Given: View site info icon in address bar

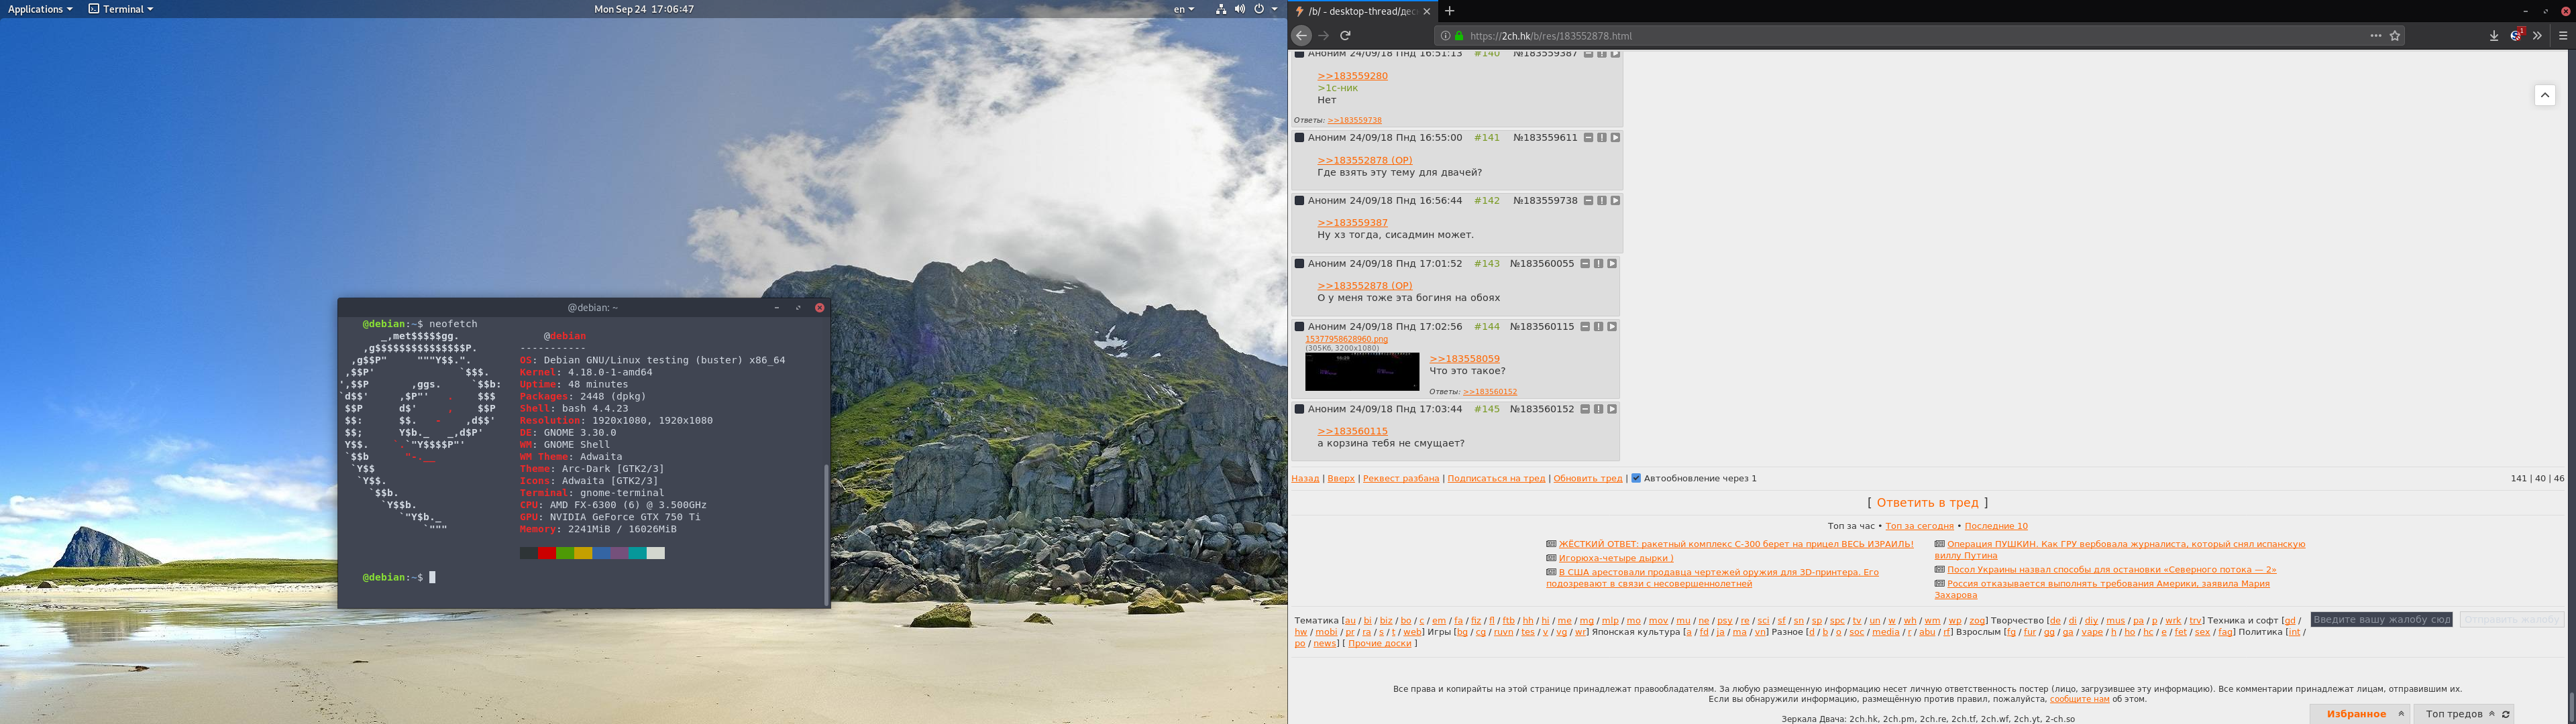Looking at the screenshot, I should point(1445,35).
